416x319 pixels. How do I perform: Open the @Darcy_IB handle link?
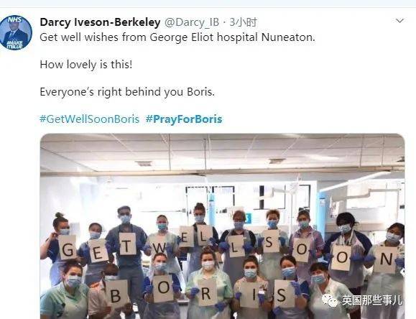[x=192, y=22]
